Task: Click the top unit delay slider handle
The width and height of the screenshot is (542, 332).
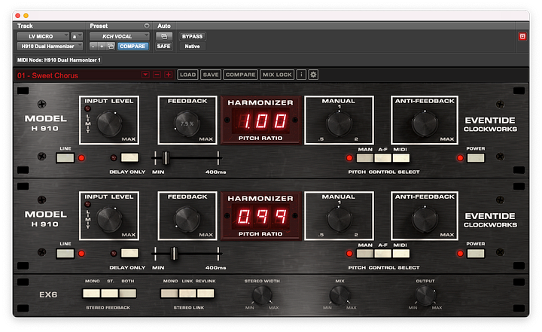Action: [x=166, y=158]
